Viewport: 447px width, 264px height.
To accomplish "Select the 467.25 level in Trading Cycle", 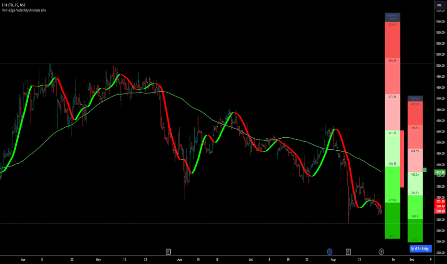I will (x=415, y=104).
